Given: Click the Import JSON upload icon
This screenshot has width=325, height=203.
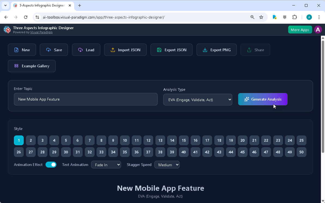Looking at the screenshot, I should coord(113,50).
